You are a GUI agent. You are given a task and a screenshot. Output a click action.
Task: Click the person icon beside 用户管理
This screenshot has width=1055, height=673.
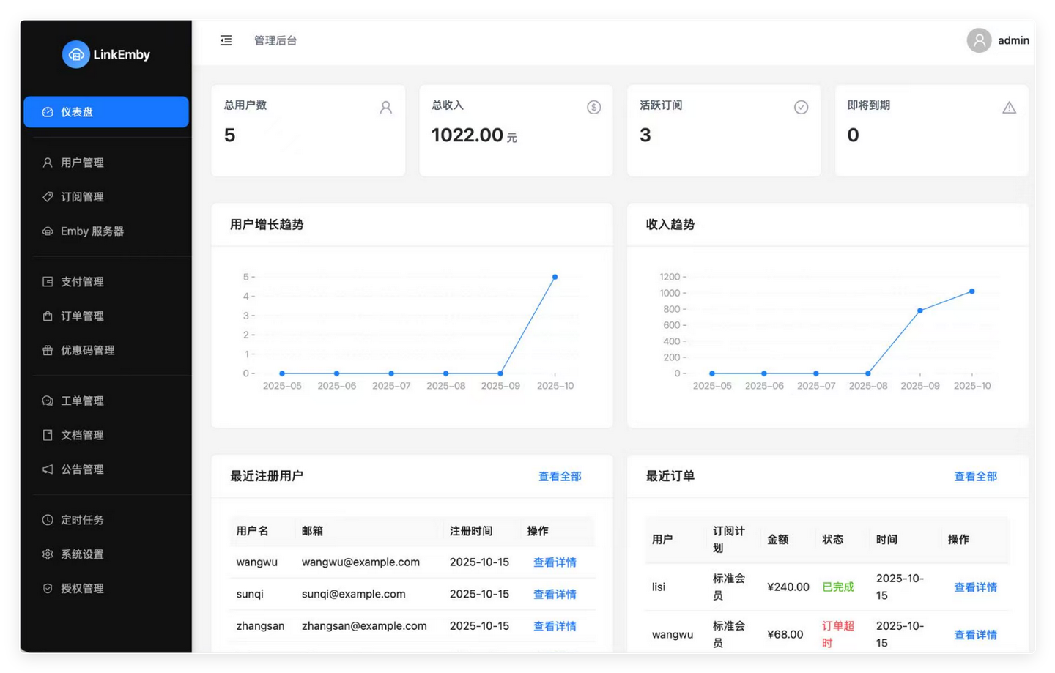(48, 163)
